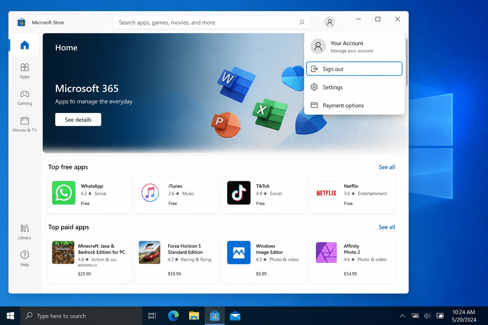Click the $59.99 Forza price

pyautogui.click(x=174, y=274)
